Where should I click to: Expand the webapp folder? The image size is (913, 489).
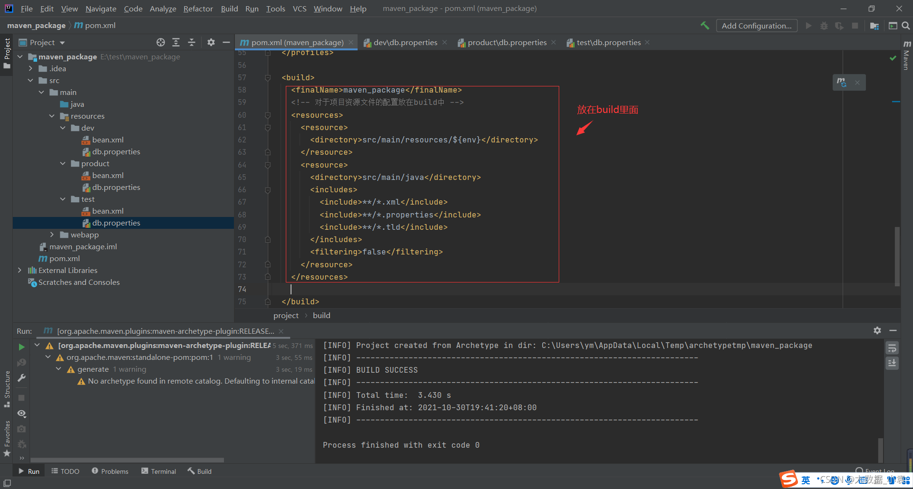52,235
